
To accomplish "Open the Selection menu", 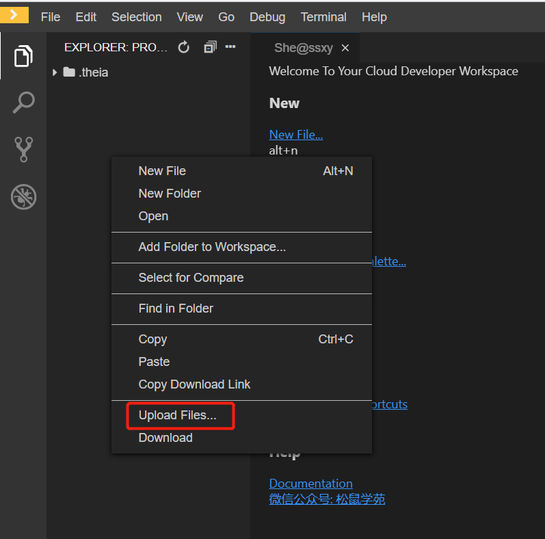I will click(x=137, y=17).
